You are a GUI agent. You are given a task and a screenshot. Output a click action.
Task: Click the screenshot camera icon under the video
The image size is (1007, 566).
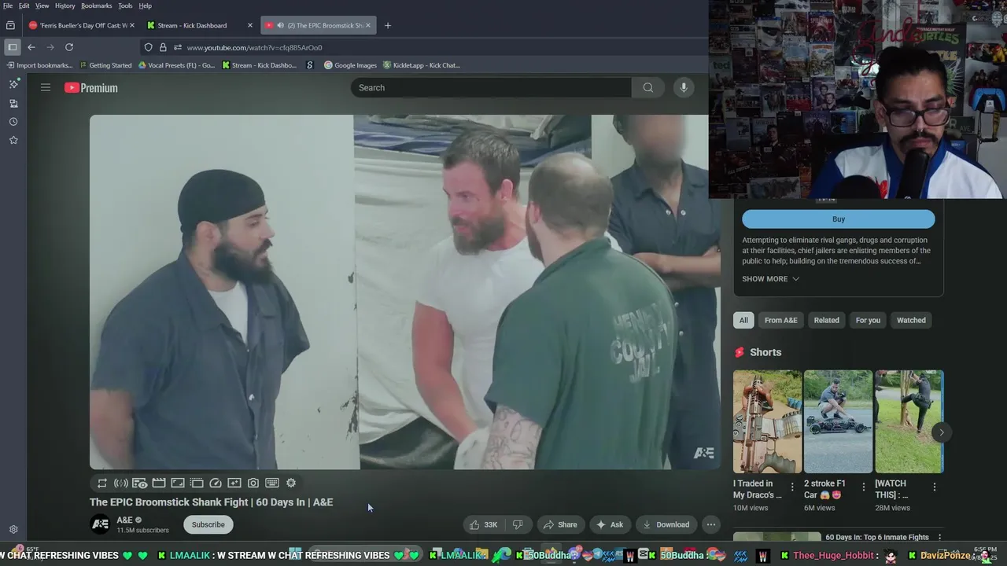click(253, 483)
